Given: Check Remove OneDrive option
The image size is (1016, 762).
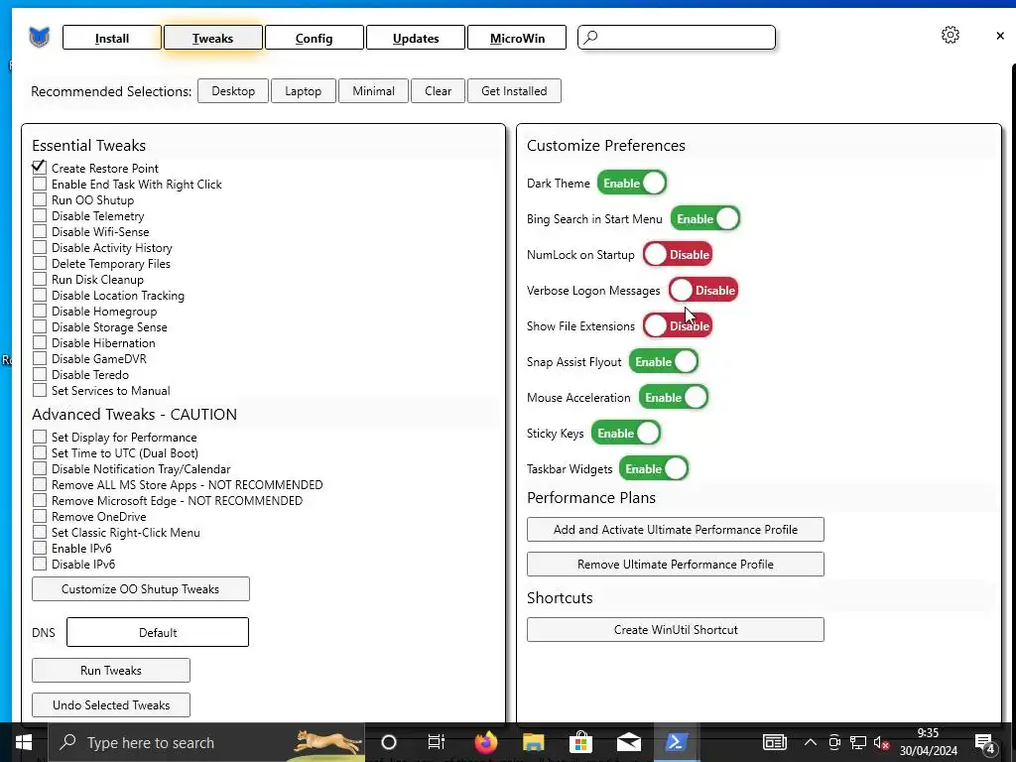Looking at the screenshot, I should pyautogui.click(x=40, y=516).
